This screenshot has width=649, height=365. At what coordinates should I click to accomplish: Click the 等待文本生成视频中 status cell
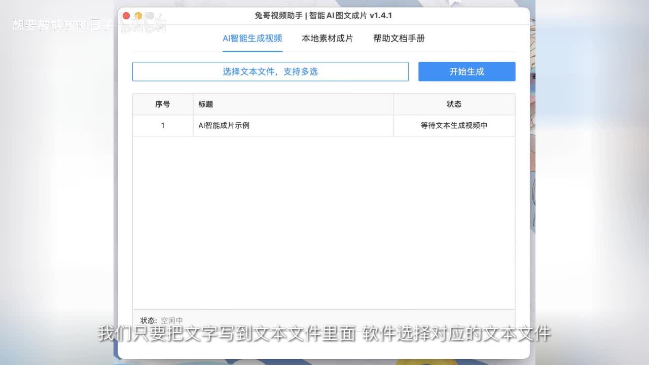[454, 126]
